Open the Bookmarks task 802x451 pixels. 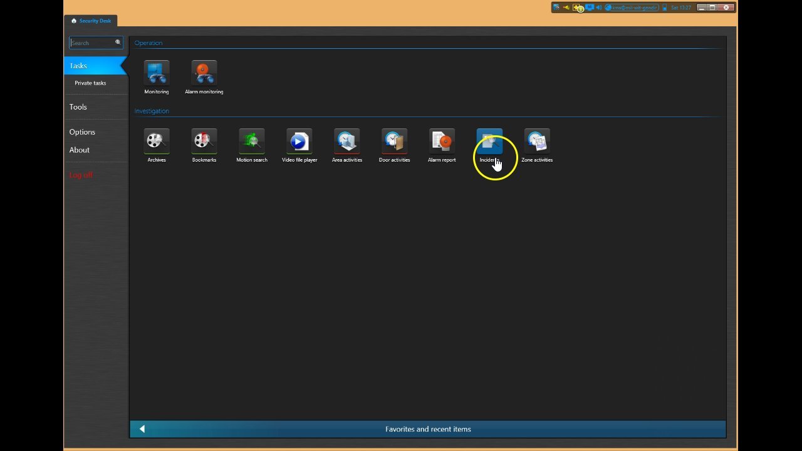204,146
